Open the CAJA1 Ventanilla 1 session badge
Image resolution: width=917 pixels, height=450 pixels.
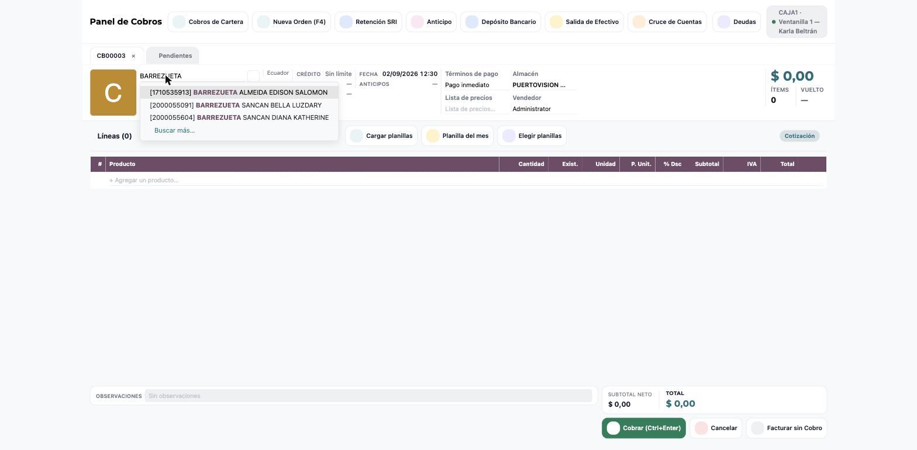click(797, 22)
